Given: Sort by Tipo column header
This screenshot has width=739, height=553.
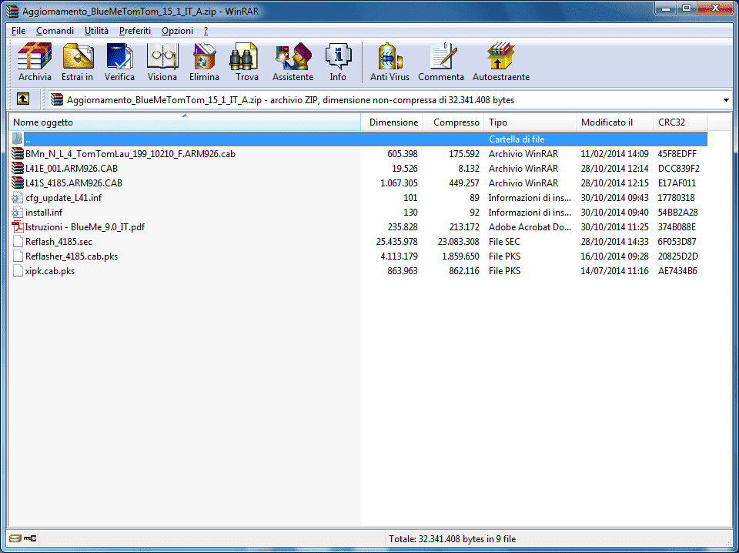Looking at the screenshot, I should 530,122.
